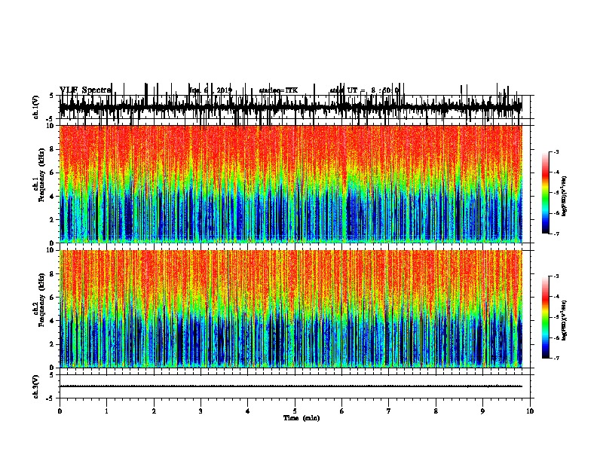Viewport: 597px width, 461px height.
Task: Click the ch.1 frequency spectrogram panel
Action: pos(290,184)
